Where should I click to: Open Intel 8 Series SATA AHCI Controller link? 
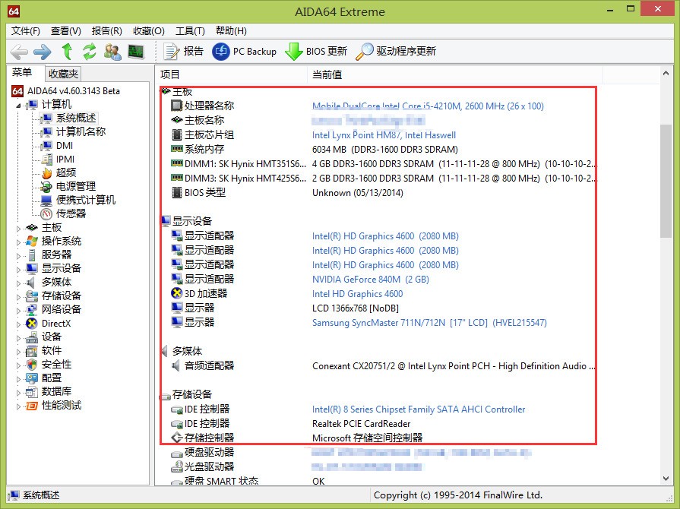(419, 409)
